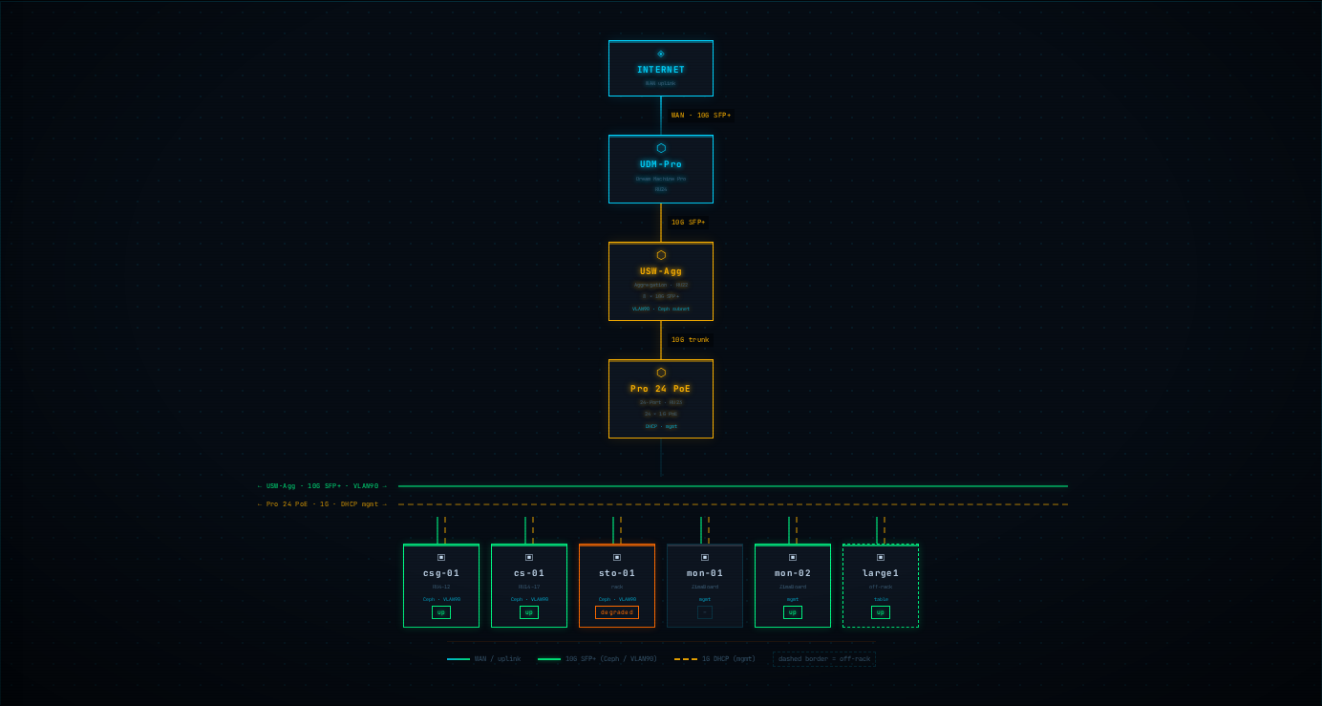Click 'table' text on the large1 card
The width and height of the screenshot is (1322, 706).
tap(881, 599)
